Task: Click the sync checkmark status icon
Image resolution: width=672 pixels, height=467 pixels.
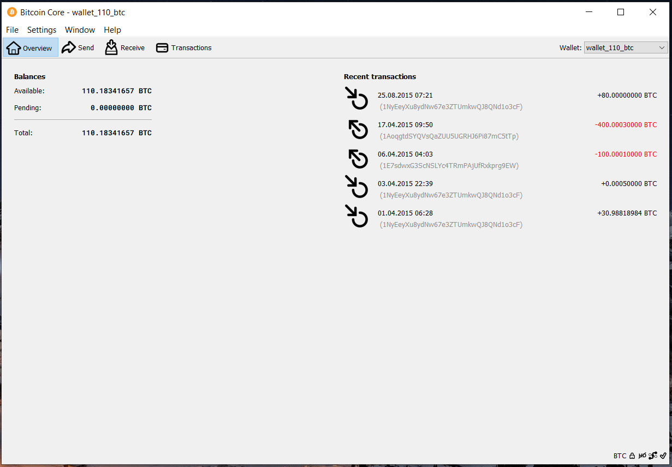Action: [x=663, y=456]
